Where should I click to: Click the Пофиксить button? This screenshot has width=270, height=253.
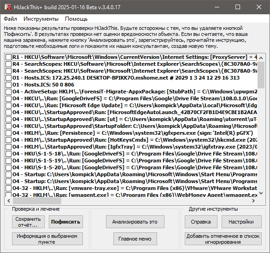pos(66,222)
